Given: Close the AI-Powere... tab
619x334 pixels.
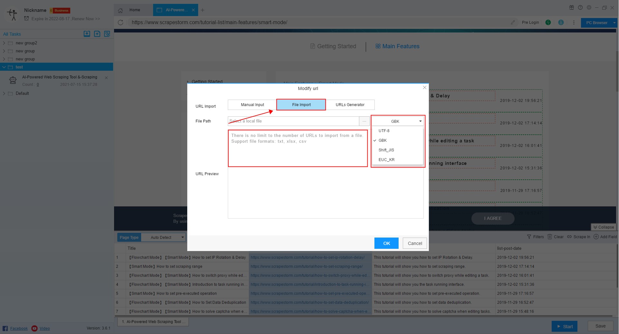Looking at the screenshot, I should pyautogui.click(x=193, y=10).
